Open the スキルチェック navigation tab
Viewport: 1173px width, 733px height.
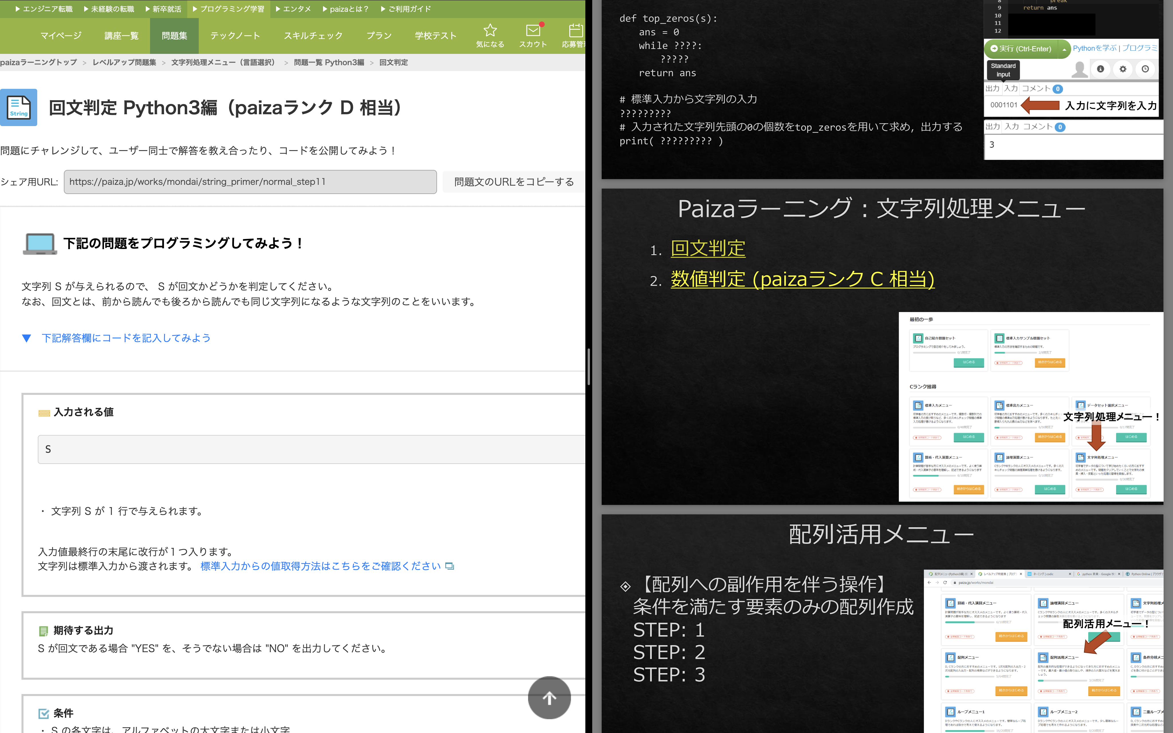[313, 36]
